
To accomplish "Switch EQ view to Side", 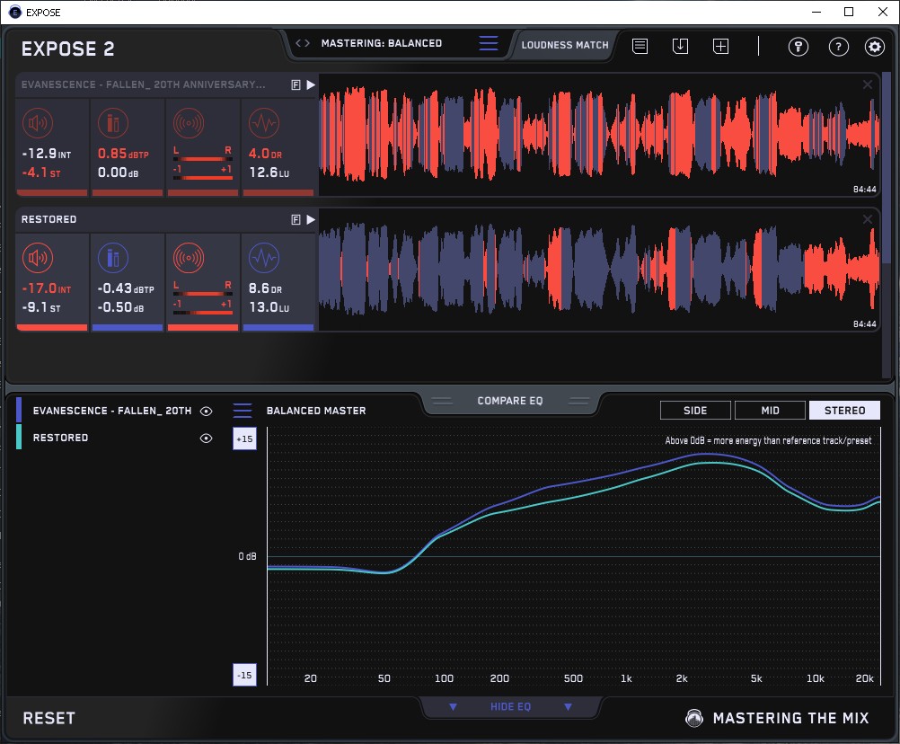I will coord(695,411).
